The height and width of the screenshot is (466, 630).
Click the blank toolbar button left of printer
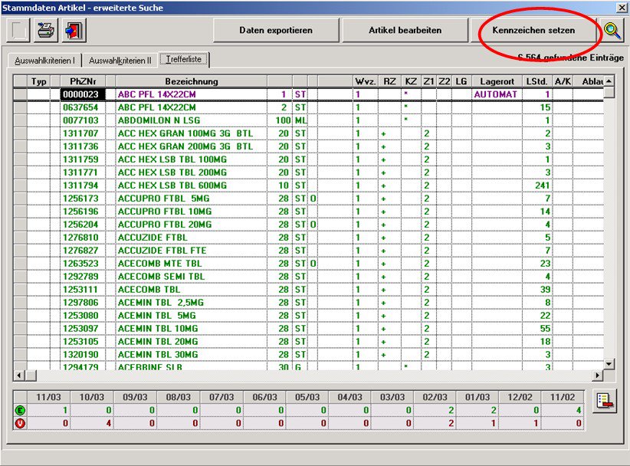18,31
